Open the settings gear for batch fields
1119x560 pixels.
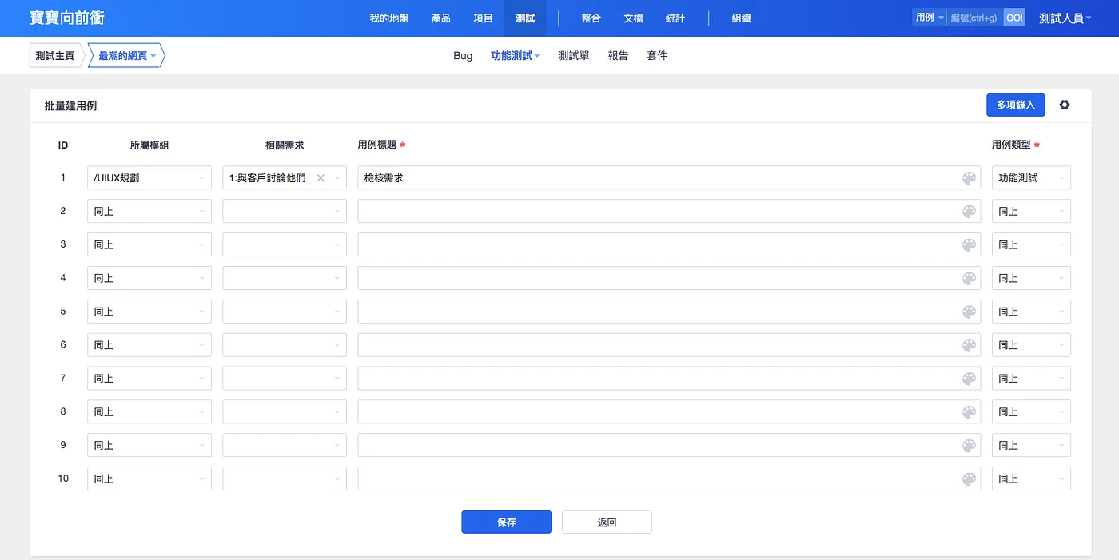1065,105
